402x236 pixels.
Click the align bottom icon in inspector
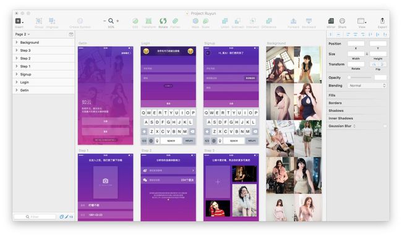pyautogui.click(x=385, y=35)
